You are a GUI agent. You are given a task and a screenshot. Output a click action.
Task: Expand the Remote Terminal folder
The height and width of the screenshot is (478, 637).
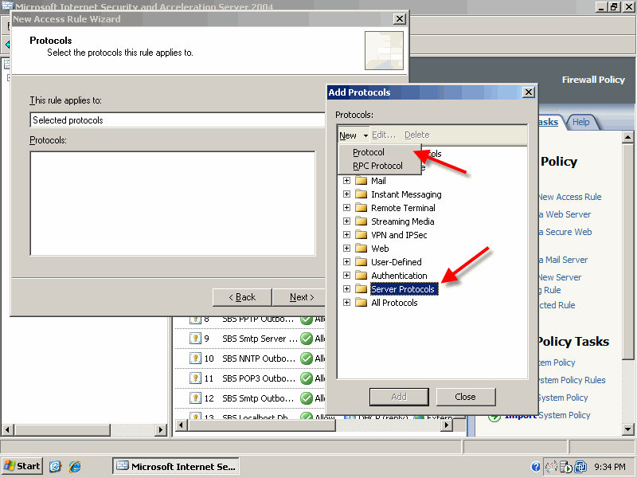coord(346,208)
